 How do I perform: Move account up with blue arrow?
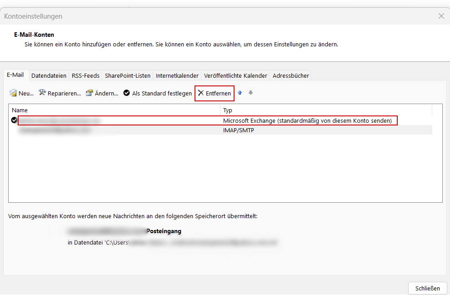point(240,93)
